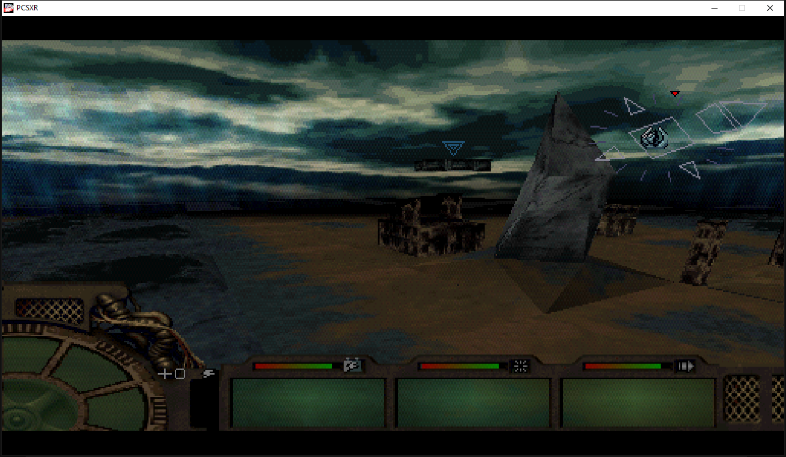Click the middle green display panel
Image resolution: width=786 pixels, height=457 pixels.
pyautogui.click(x=474, y=403)
